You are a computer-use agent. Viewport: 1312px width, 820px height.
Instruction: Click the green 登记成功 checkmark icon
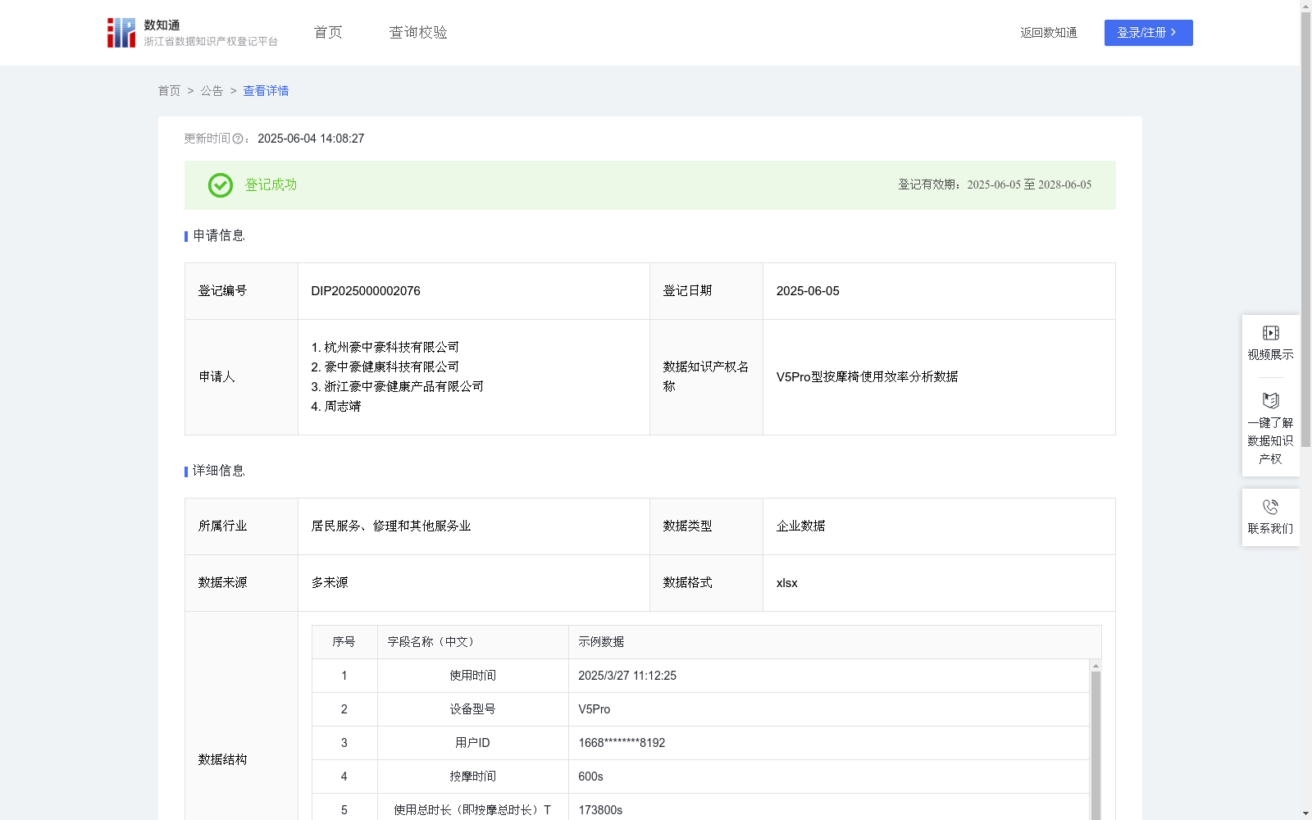click(x=220, y=185)
